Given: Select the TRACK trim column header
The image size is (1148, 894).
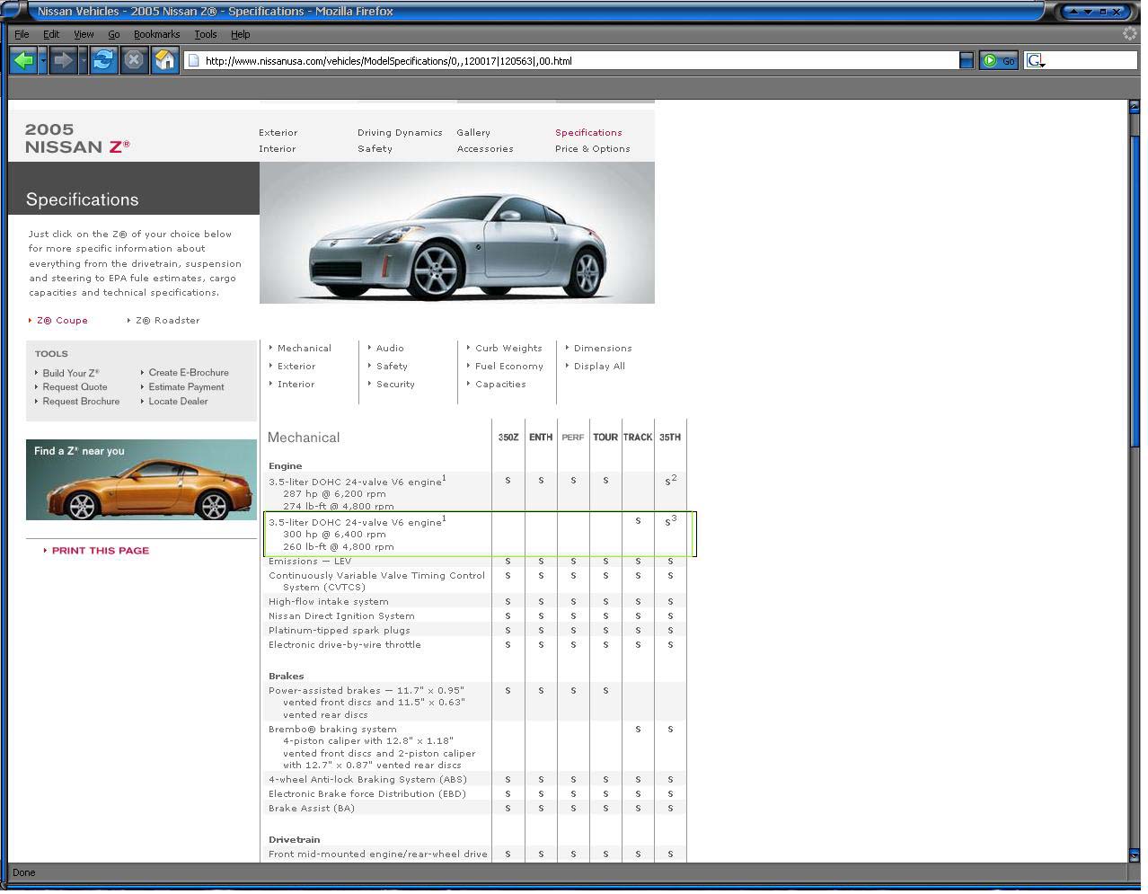Looking at the screenshot, I should (638, 438).
